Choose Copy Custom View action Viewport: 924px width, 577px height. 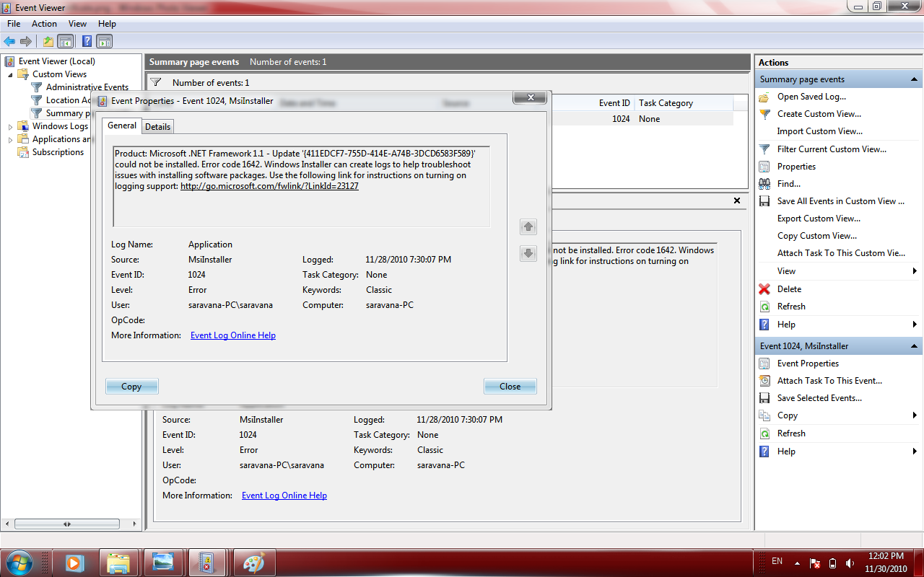(x=817, y=236)
